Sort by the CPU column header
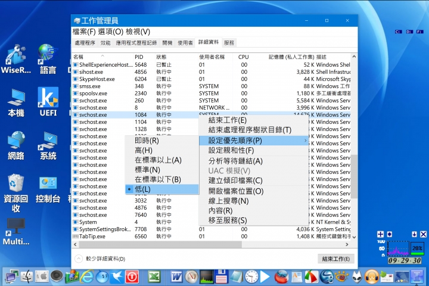This screenshot has width=429, height=286. pos(243,57)
